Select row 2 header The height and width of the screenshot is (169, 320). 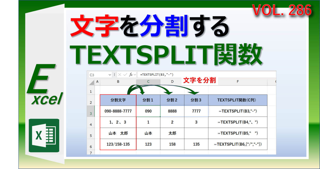(91, 100)
